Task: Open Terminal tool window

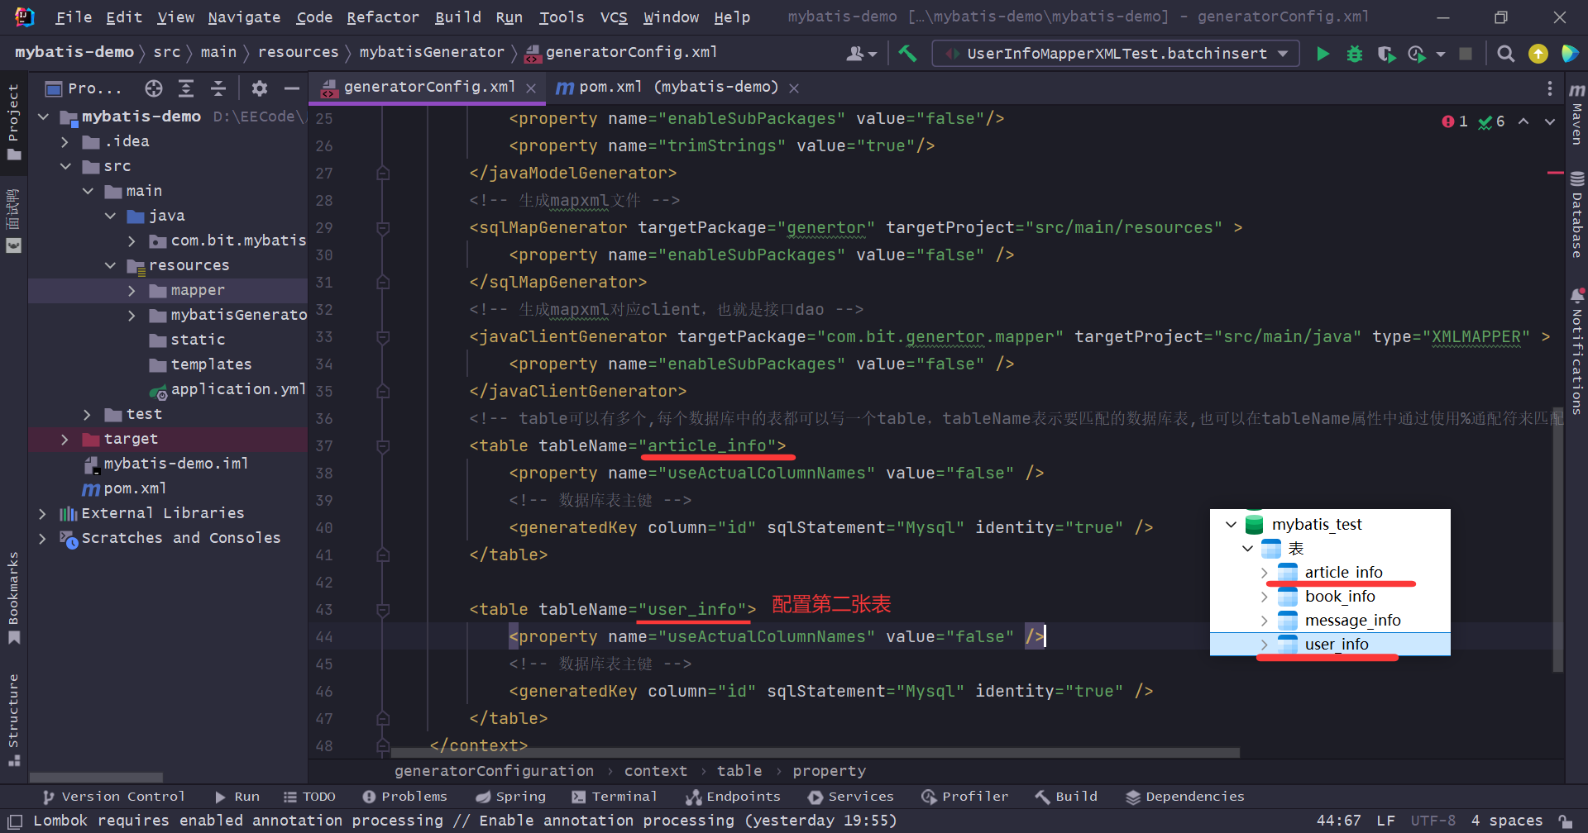Action: (x=615, y=797)
